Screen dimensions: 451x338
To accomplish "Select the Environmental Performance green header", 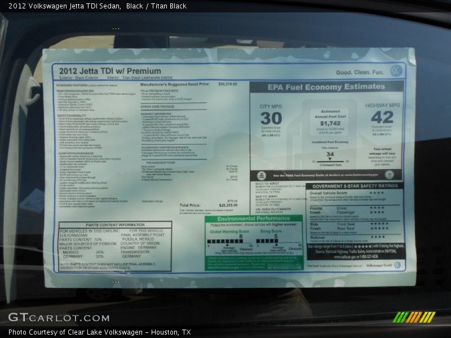I will click(x=254, y=219).
